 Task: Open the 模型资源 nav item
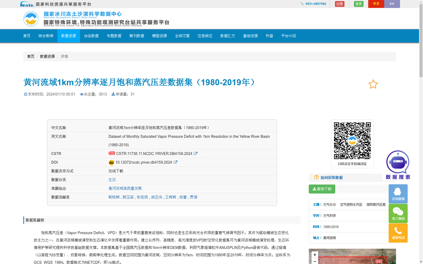(159, 36)
